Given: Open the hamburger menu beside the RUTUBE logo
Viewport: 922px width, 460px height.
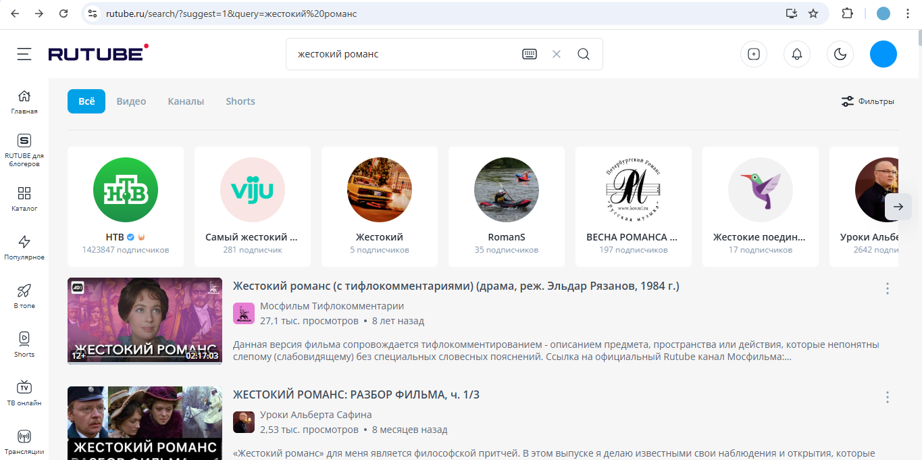Looking at the screenshot, I should (24, 54).
